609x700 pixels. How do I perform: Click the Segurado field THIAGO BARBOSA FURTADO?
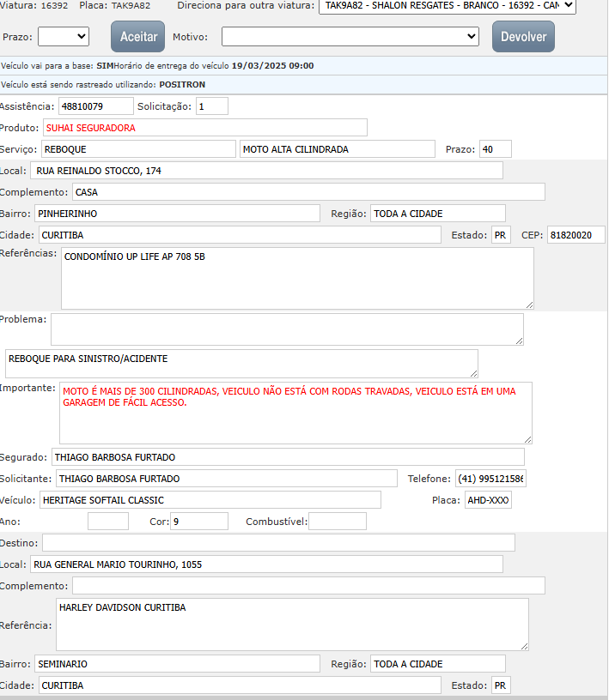coord(288,457)
